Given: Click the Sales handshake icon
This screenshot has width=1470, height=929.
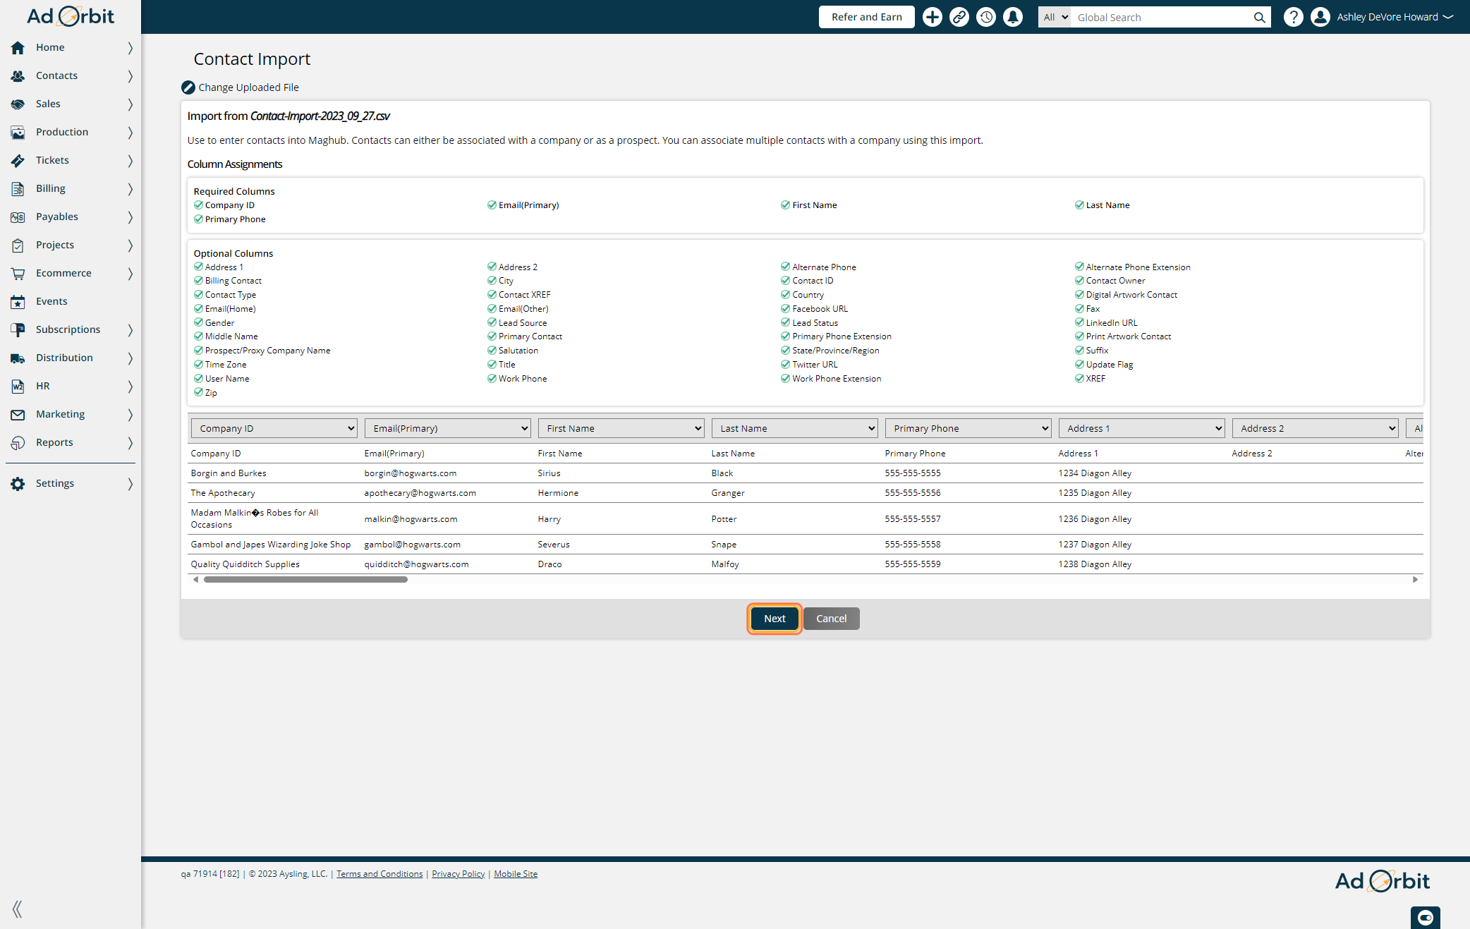Looking at the screenshot, I should click(x=18, y=104).
